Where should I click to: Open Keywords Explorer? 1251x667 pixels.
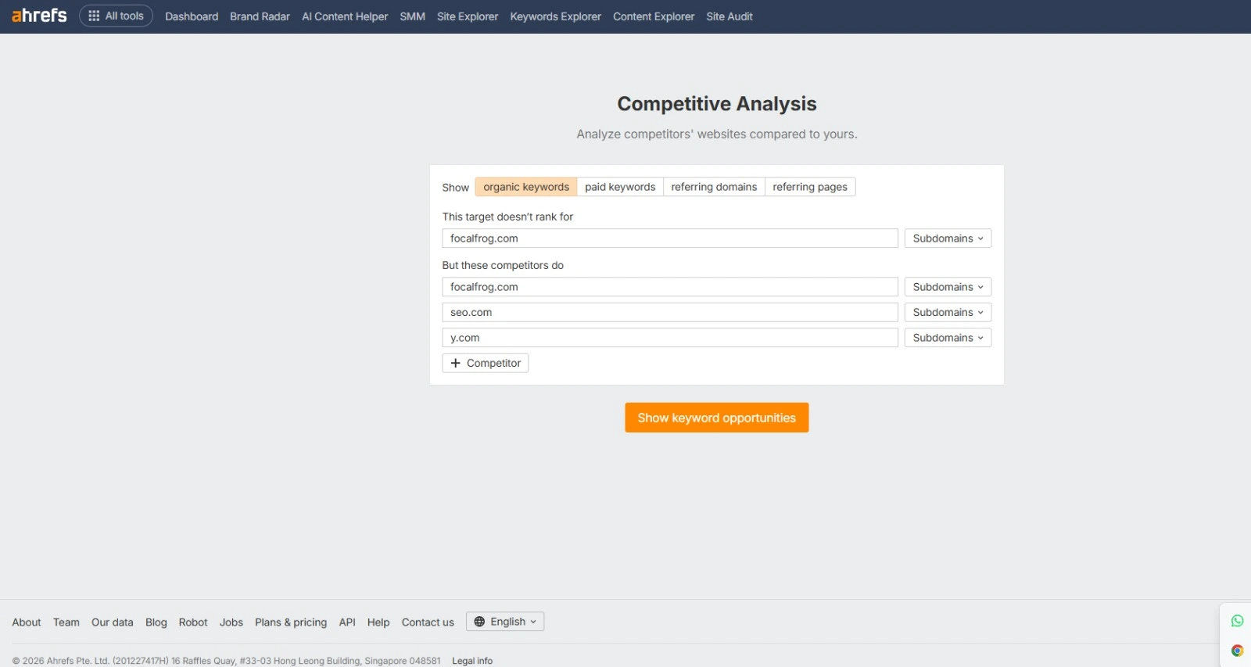point(555,16)
